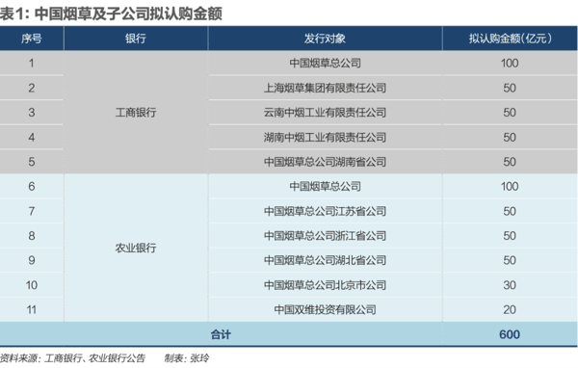Click 中国烟草总公司湖南省公司 cell
Image resolution: width=578 pixels, height=368 pixels.
[326, 162]
